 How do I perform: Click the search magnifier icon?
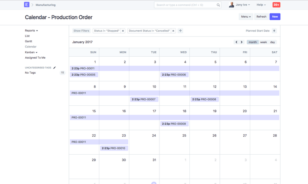pyautogui.click(x=218, y=5)
